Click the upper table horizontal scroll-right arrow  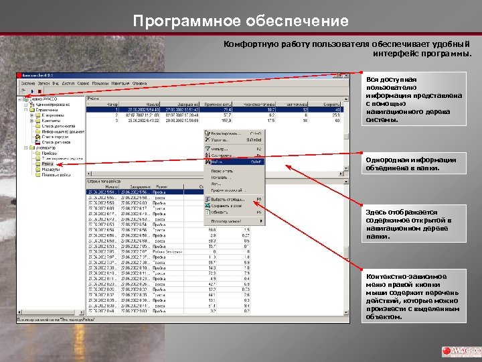(x=341, y=174)
